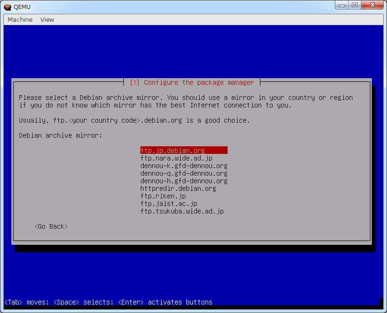387x313 pixels.
Task: Select the ftp.jaist.ac.jp mirror
Action: click(x=169, y=204)
